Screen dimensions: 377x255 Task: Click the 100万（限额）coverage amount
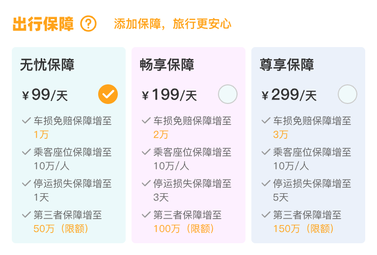pyautogui.click(x=184, y=229)
